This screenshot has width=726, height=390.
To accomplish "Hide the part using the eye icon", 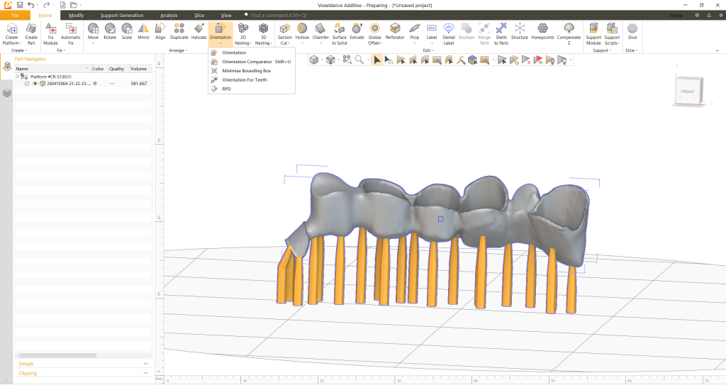I will click(34, 84).
